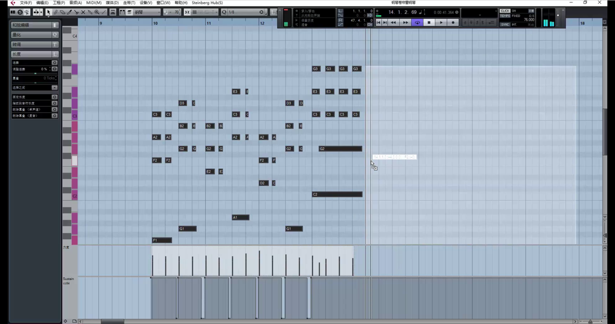Toggle the SYNC button
615x324 pixels.
[x=505, y=25]
